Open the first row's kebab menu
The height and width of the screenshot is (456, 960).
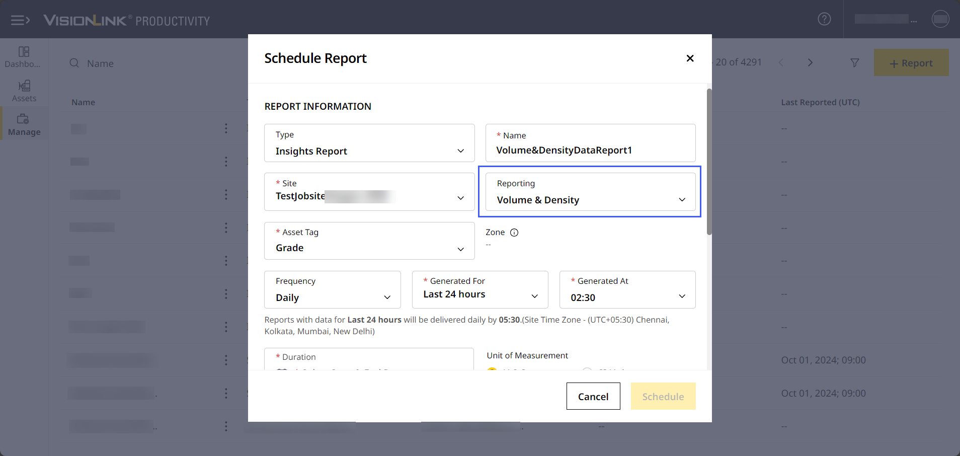pos(226,128)
